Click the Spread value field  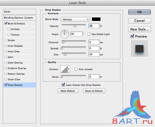94,48
